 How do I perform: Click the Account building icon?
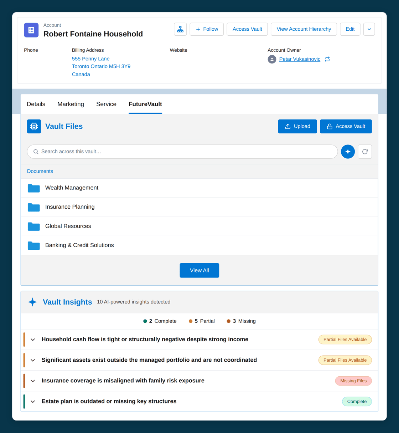coord(31,30)
